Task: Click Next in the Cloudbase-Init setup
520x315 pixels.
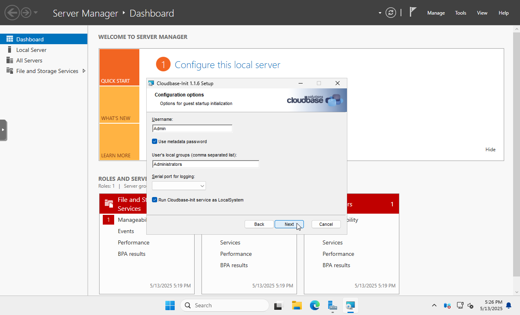Action: 289,224
